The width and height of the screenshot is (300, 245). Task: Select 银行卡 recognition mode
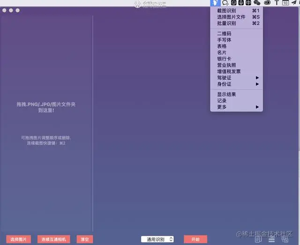pyautogui.click(x=236, y=59)
